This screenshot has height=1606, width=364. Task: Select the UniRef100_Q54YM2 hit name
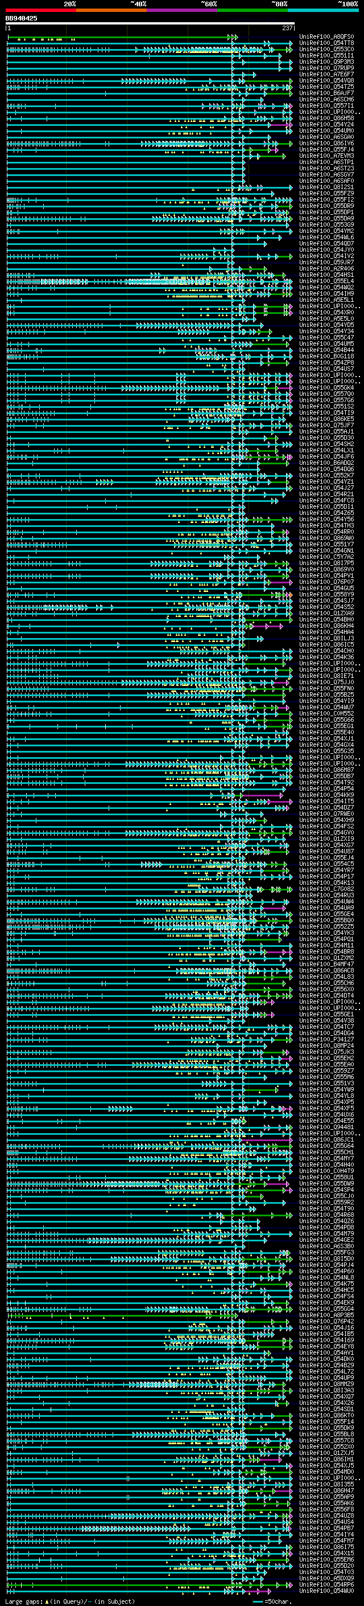pyautogui.click(x=326, y=231)
